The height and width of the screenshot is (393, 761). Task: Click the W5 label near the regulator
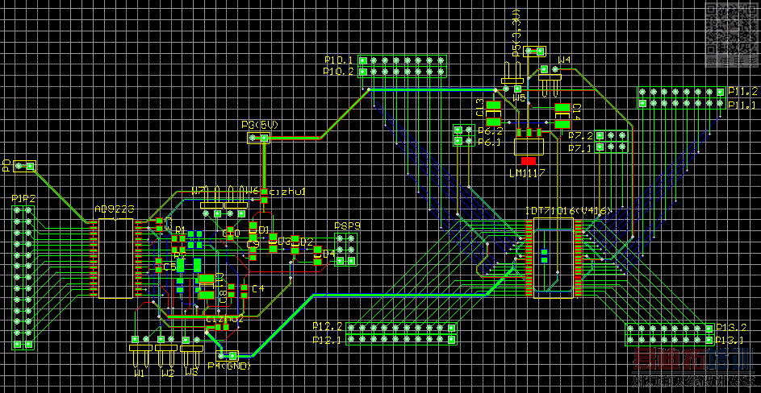(520, 98)
